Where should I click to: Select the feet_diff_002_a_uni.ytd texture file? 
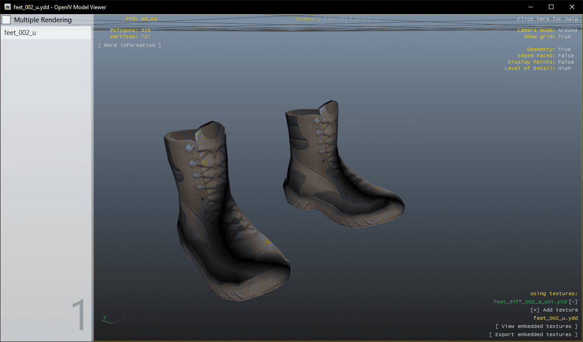[530, 302]
